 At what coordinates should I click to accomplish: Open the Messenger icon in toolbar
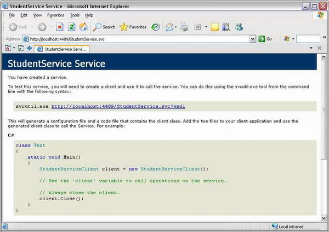pyautogui.click(x=239, y=27)
